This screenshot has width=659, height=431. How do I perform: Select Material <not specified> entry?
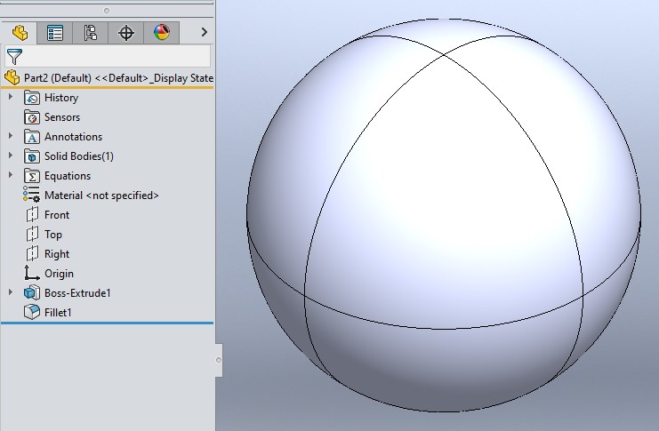point(101,196)
